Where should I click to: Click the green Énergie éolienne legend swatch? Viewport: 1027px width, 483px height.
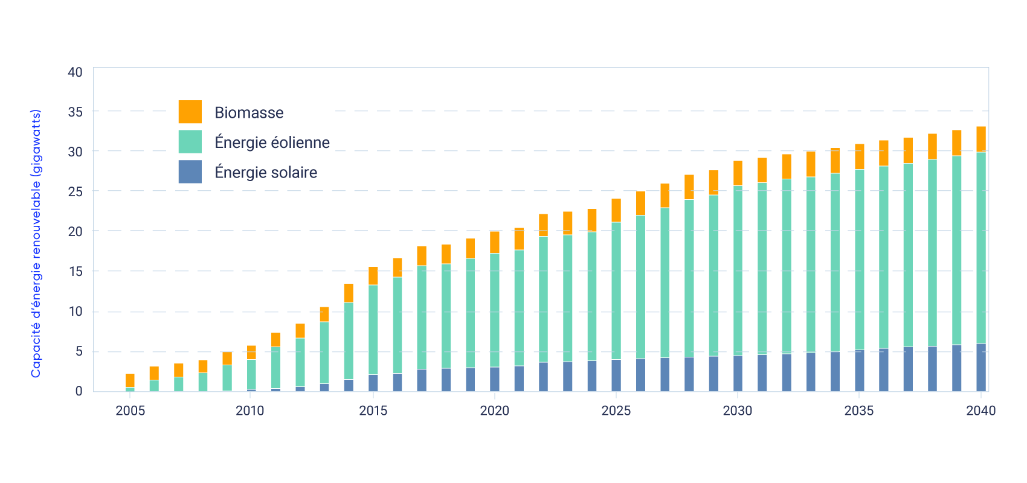(x=190, y=142)
